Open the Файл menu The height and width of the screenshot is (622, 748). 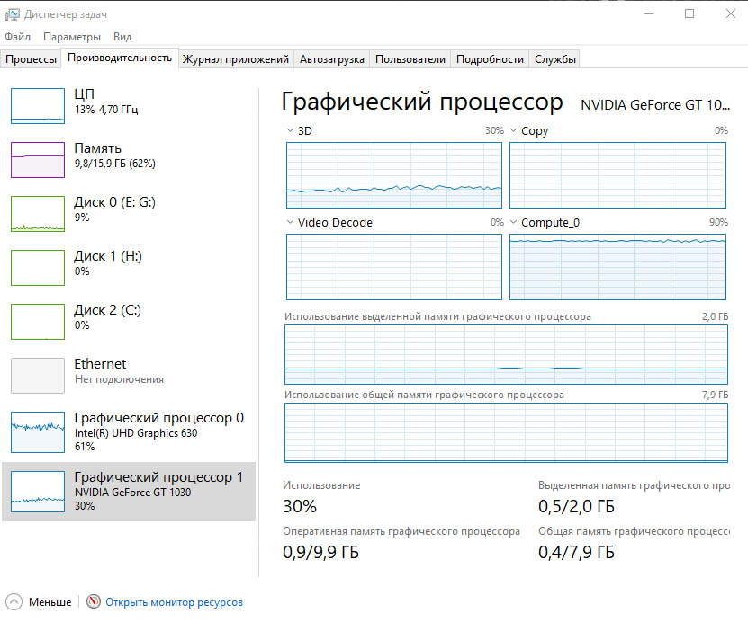pos(18,37)
